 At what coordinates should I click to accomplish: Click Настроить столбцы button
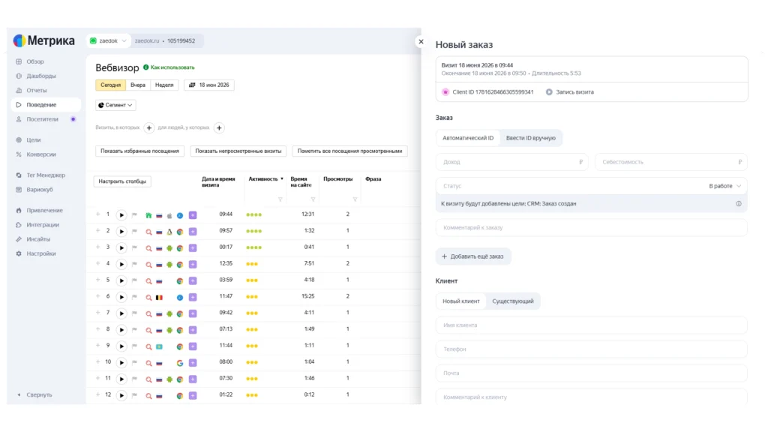tap(122, 181)
